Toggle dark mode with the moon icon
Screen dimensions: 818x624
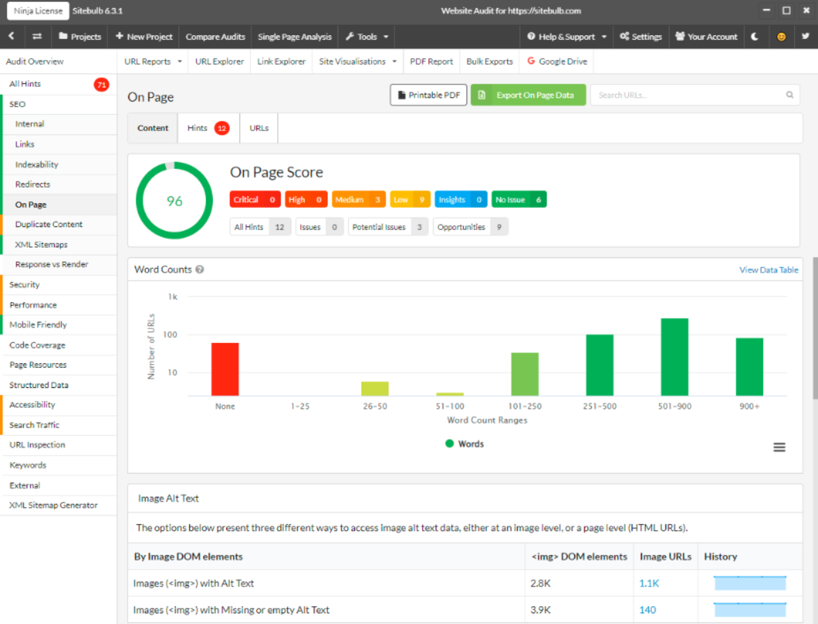pos(756,37)
